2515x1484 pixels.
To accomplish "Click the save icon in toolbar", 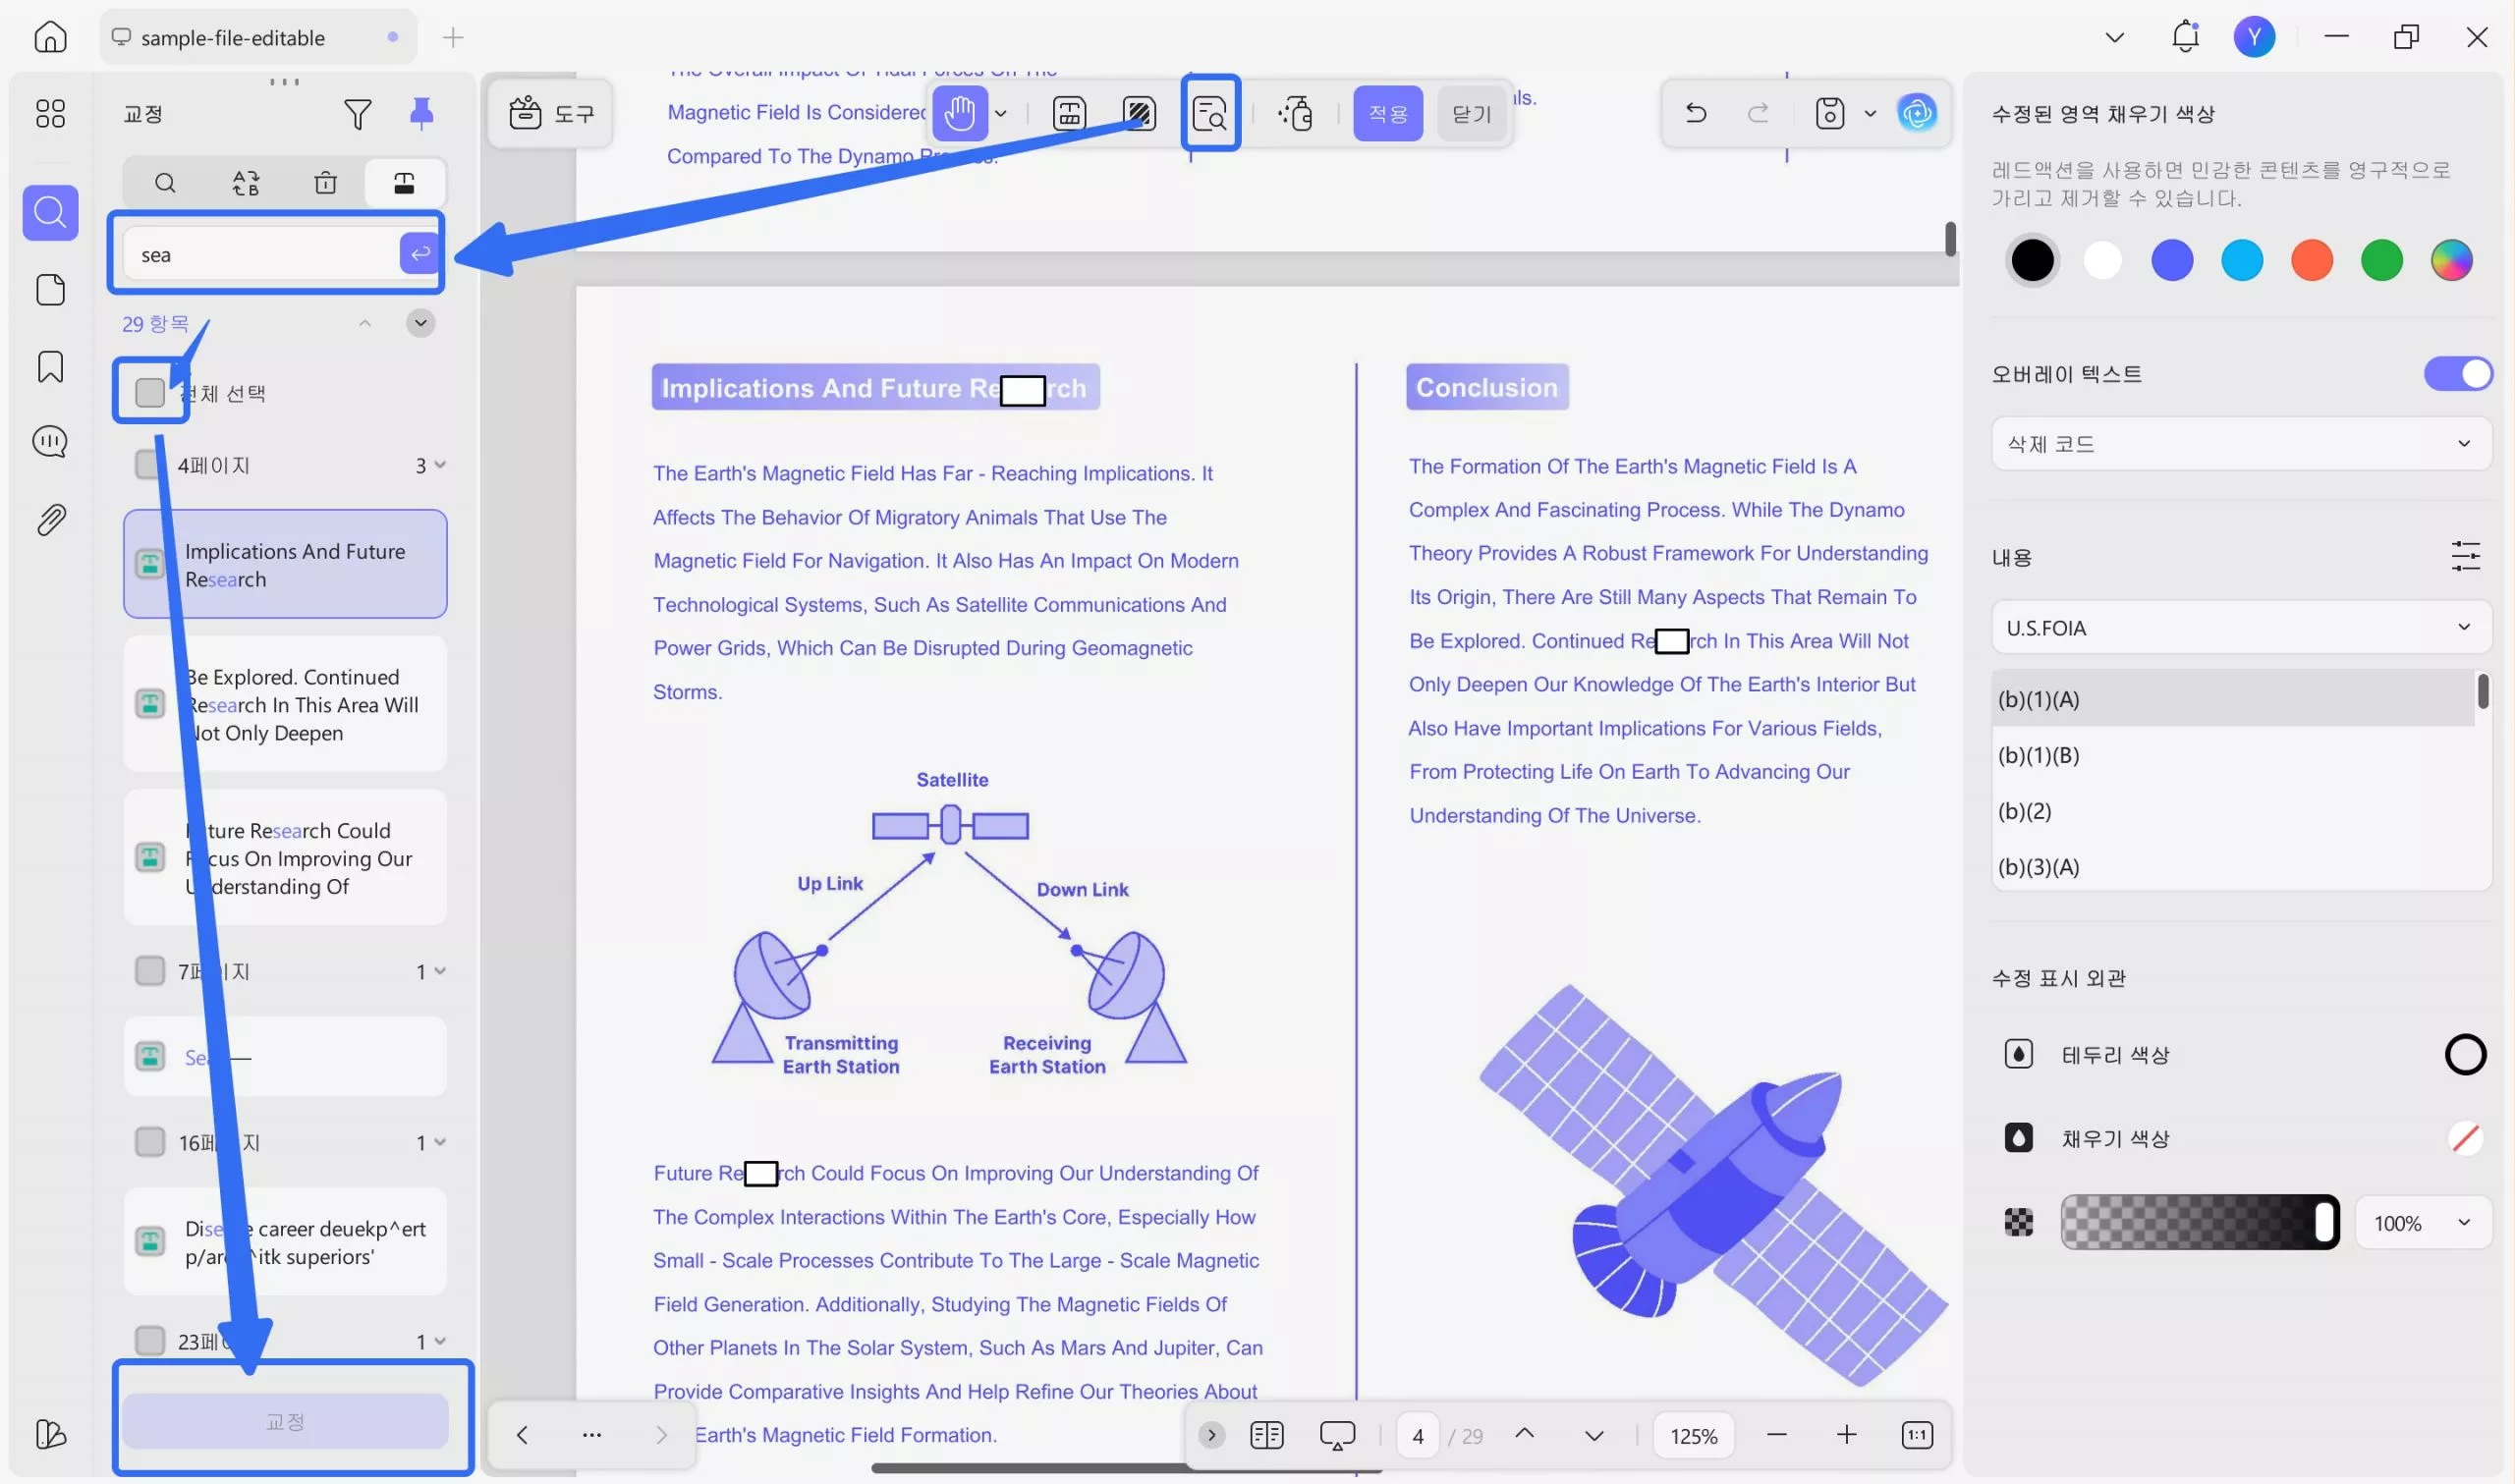I will pos(1829,113).
